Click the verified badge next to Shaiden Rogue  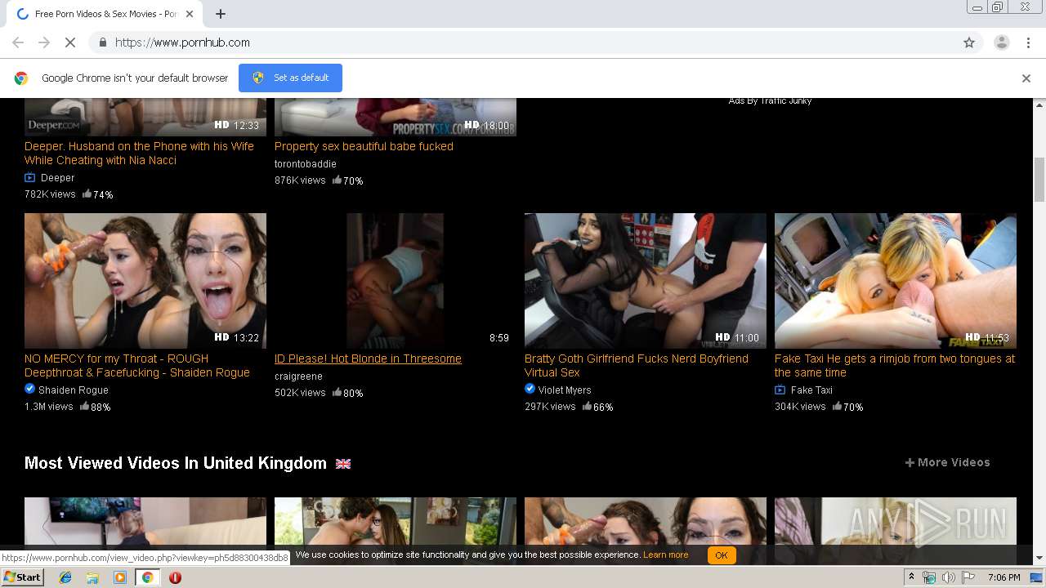coord(29,390)
